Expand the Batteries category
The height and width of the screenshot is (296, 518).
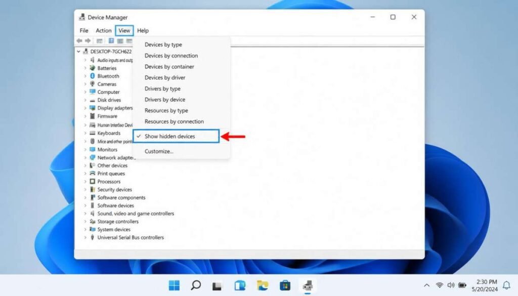click(x=85, y=68)
